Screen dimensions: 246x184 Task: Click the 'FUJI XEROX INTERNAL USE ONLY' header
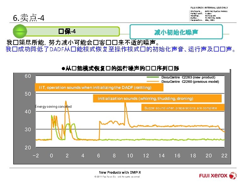pos(209,8)
